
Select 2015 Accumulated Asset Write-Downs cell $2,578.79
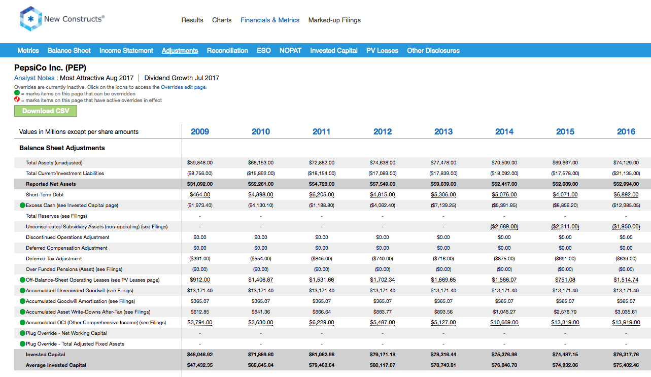pos(565,312)
